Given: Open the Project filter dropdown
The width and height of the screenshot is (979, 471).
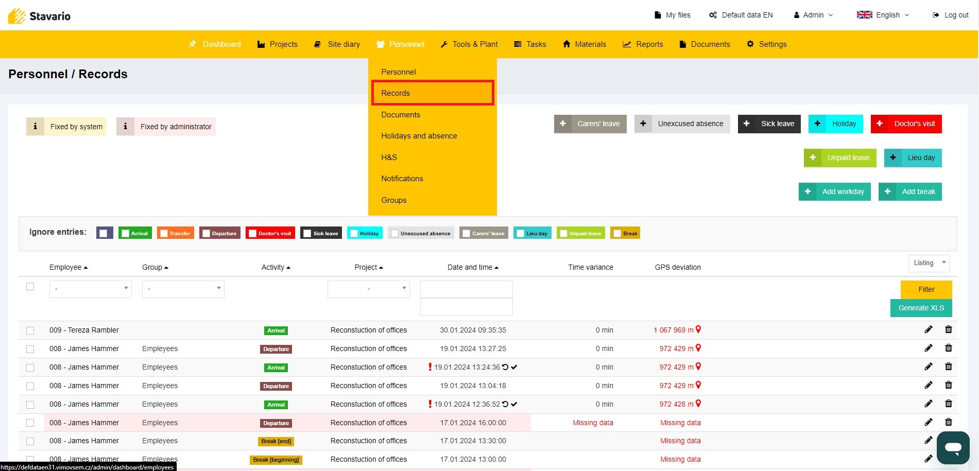Looking at the screenshot, I should click(369, 289).
